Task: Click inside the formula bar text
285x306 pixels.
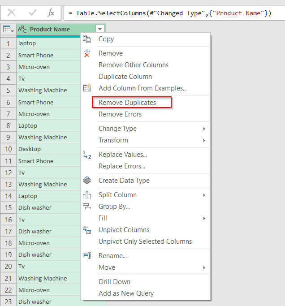Action: pos(170,13)
